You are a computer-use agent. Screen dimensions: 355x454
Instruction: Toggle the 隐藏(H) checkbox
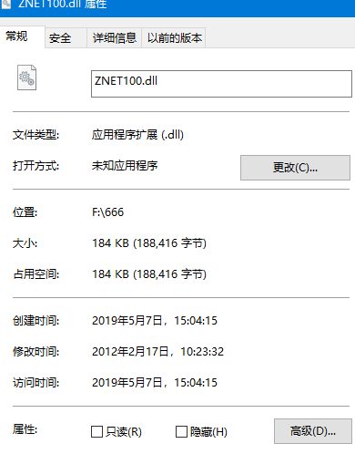tap(181, 431)
